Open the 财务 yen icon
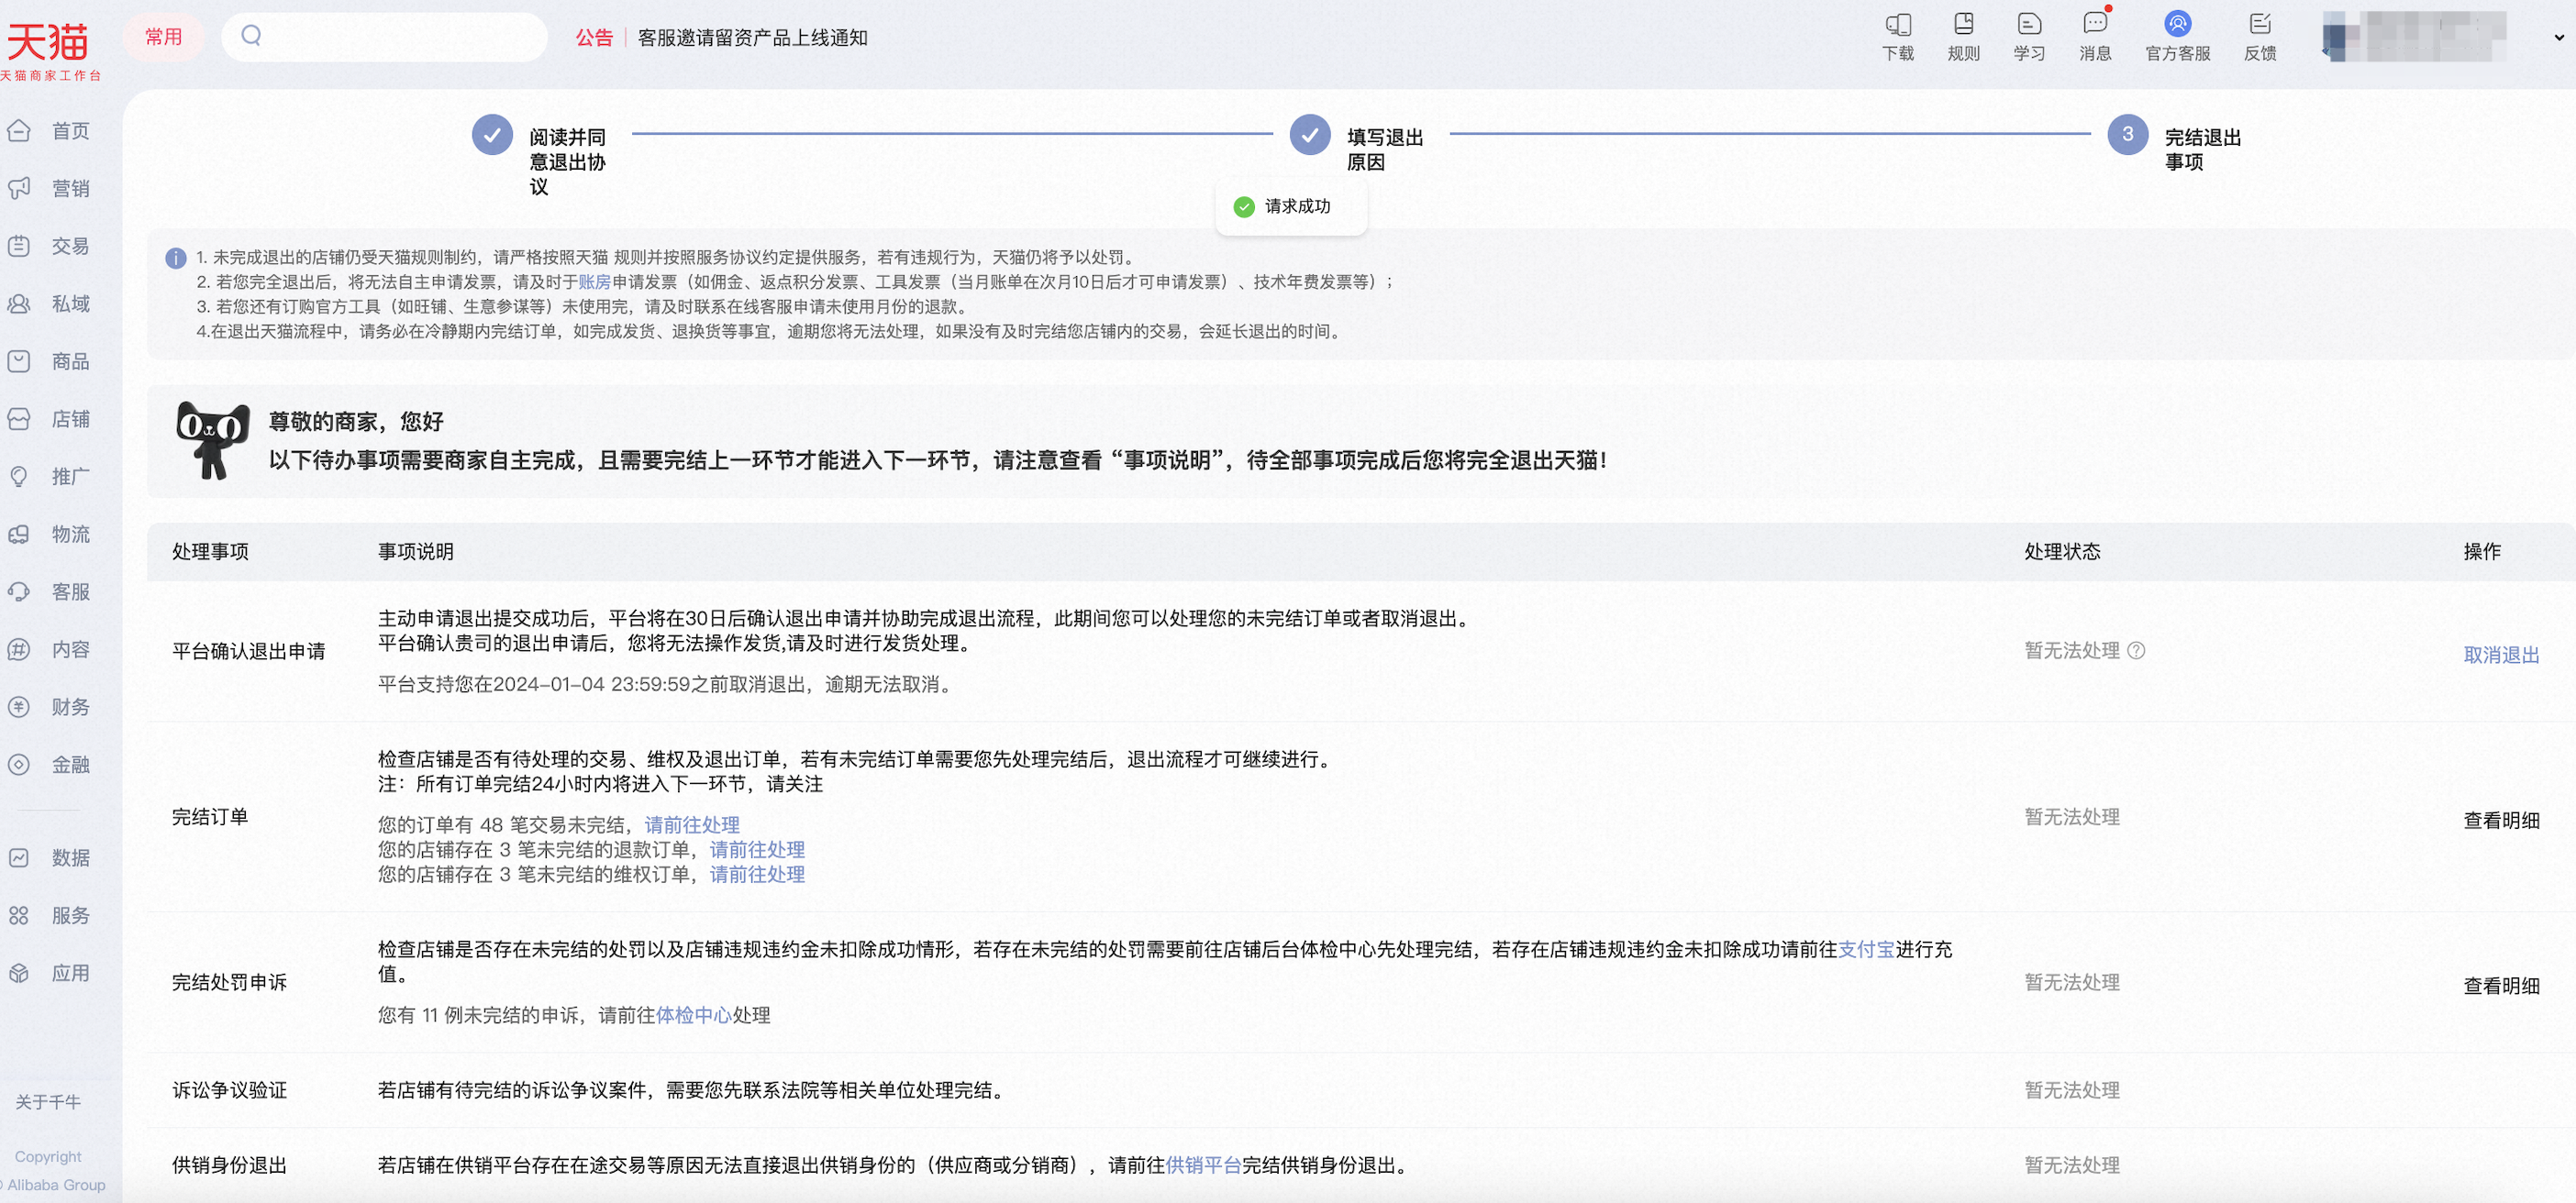The height and width of the screenshot is (1203, 2576). (19, 706)
